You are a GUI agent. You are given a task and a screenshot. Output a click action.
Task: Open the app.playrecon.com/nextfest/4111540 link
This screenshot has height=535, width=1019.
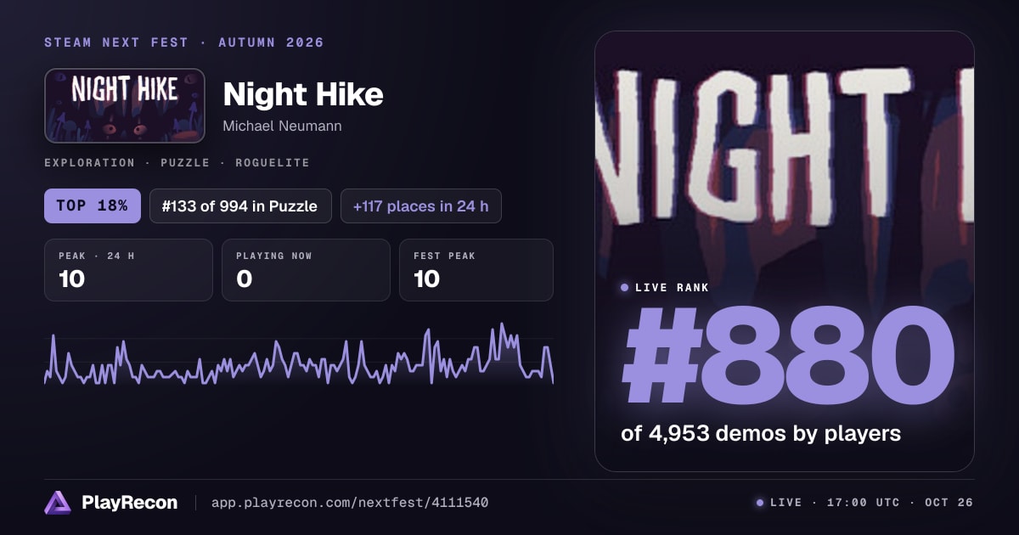pyautogui.click(x=350, y=503)
